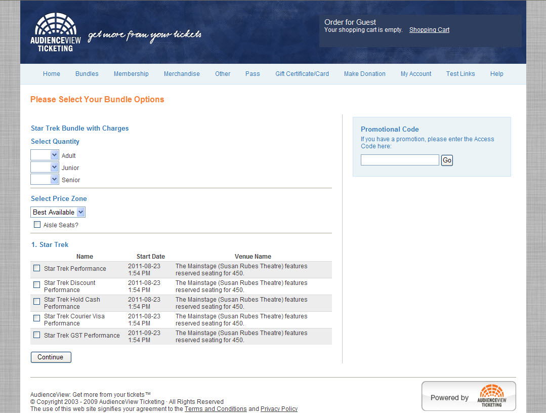The image size is (546, 413).
Task: Open the Terms and Conditions link
Action: (x=216, y=409)
